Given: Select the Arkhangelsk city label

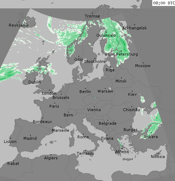Looking at the screenshot, I should (134, 28).
